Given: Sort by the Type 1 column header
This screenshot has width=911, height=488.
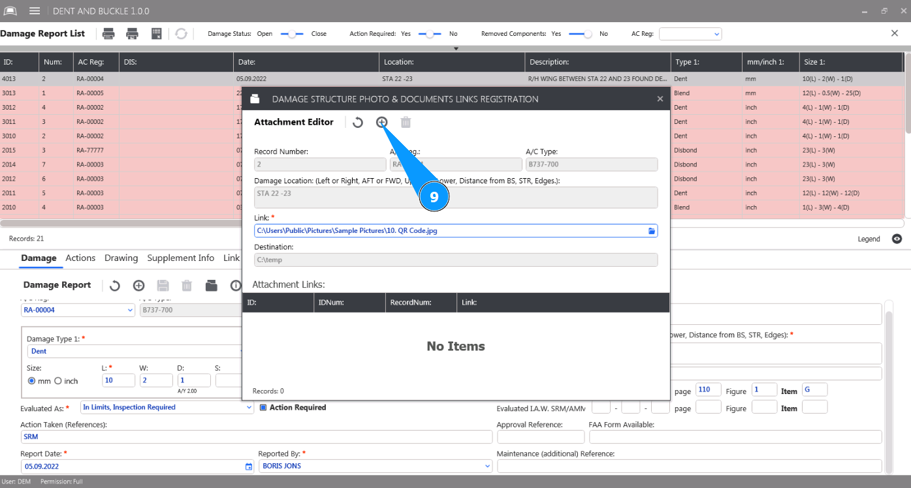Looking at the screenshot, I should [707, 62].
